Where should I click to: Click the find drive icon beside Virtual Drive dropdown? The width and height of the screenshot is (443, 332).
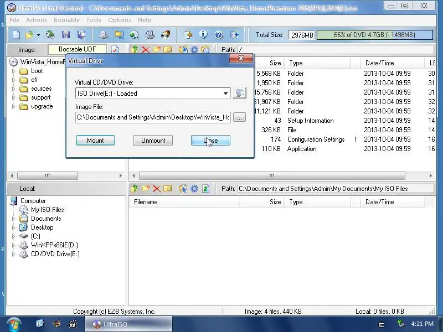point(239,93)
